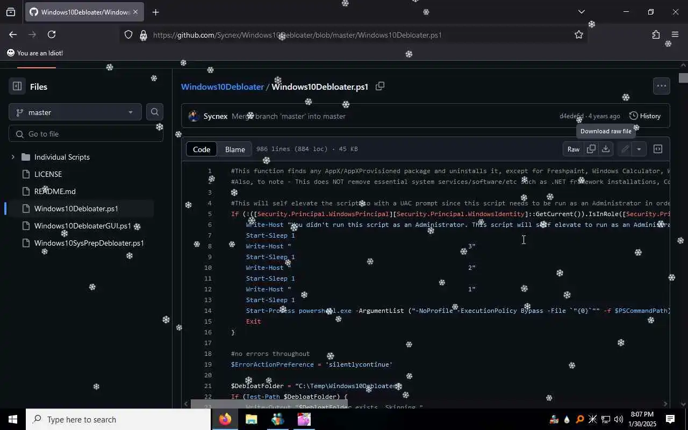Open 'You are an Idiot!' bookmark
The width and height of the screenshot is (688, 430).
coord(35,53)
